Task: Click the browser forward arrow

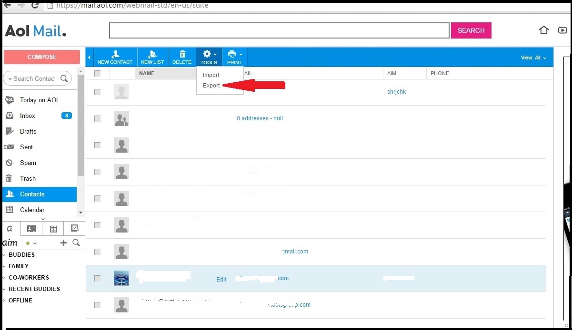Action: 20,5
